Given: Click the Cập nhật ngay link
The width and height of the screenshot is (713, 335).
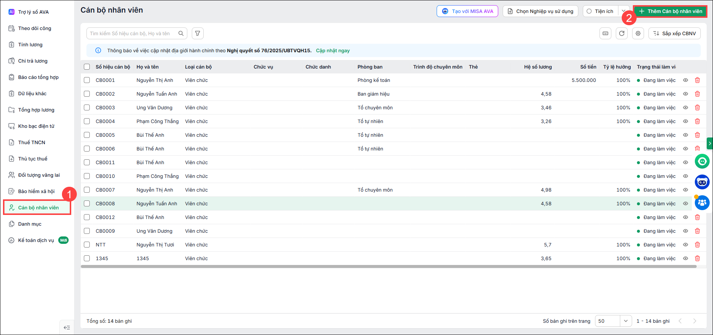Looking at the screenshot, I should pyautogui.click(x=333, y=50).
